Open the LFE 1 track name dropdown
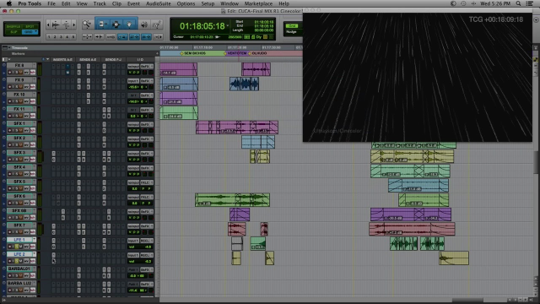Image resolution: width=540 pixels, height=304 pixels. pos(34,240)
